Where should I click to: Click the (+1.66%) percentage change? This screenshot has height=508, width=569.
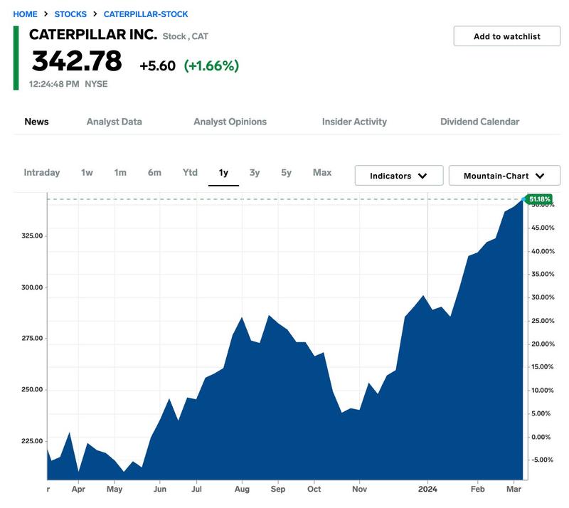click(x=211, y=65)
